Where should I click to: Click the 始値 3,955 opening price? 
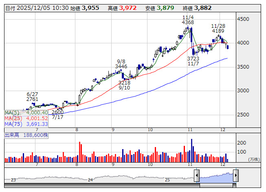coord(84,8)
